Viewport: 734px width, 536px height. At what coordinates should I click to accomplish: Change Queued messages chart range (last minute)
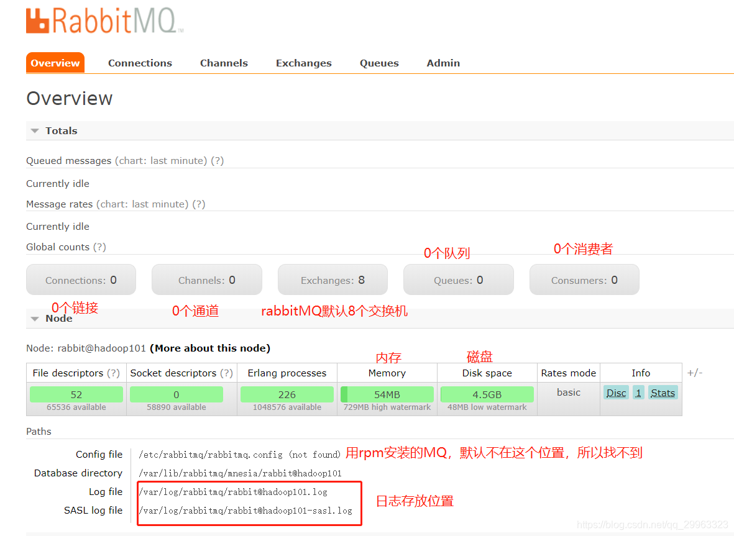pyautogui.click(x=161, y=160)
